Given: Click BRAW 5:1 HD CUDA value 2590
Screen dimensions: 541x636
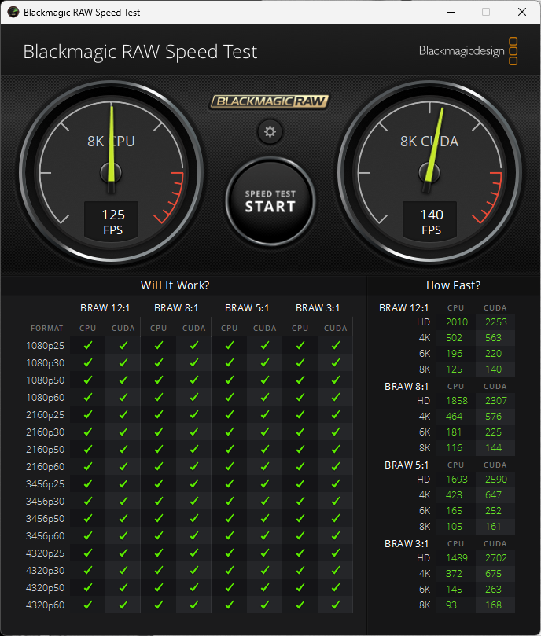Looking at the screenshot, I should click(x=496, y=480).
